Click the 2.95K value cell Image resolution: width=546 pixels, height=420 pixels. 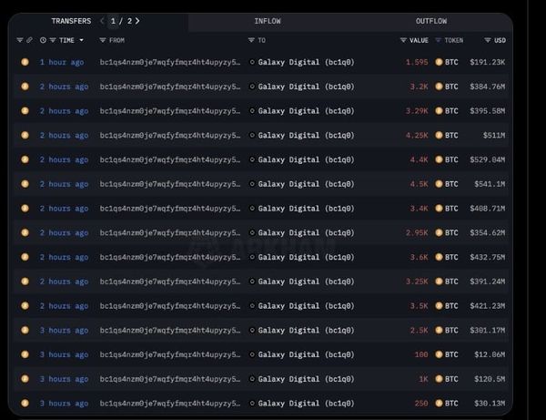pyautogui.click(x=417, y=233)
